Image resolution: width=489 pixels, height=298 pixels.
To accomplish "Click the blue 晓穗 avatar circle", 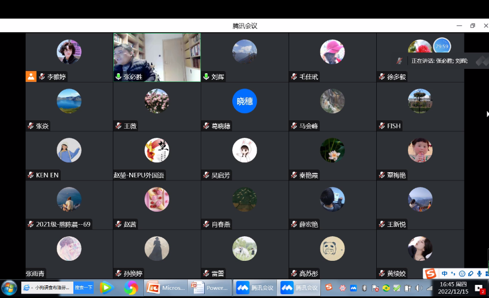I will click(x=245, y=101).
